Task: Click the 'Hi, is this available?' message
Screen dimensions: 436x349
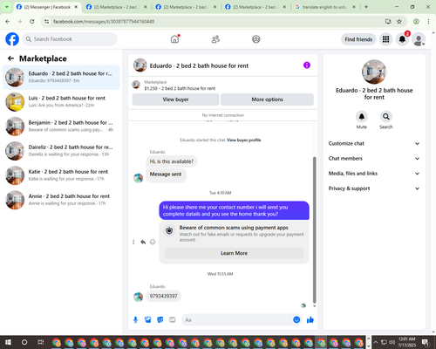Action: coord(172,161)
